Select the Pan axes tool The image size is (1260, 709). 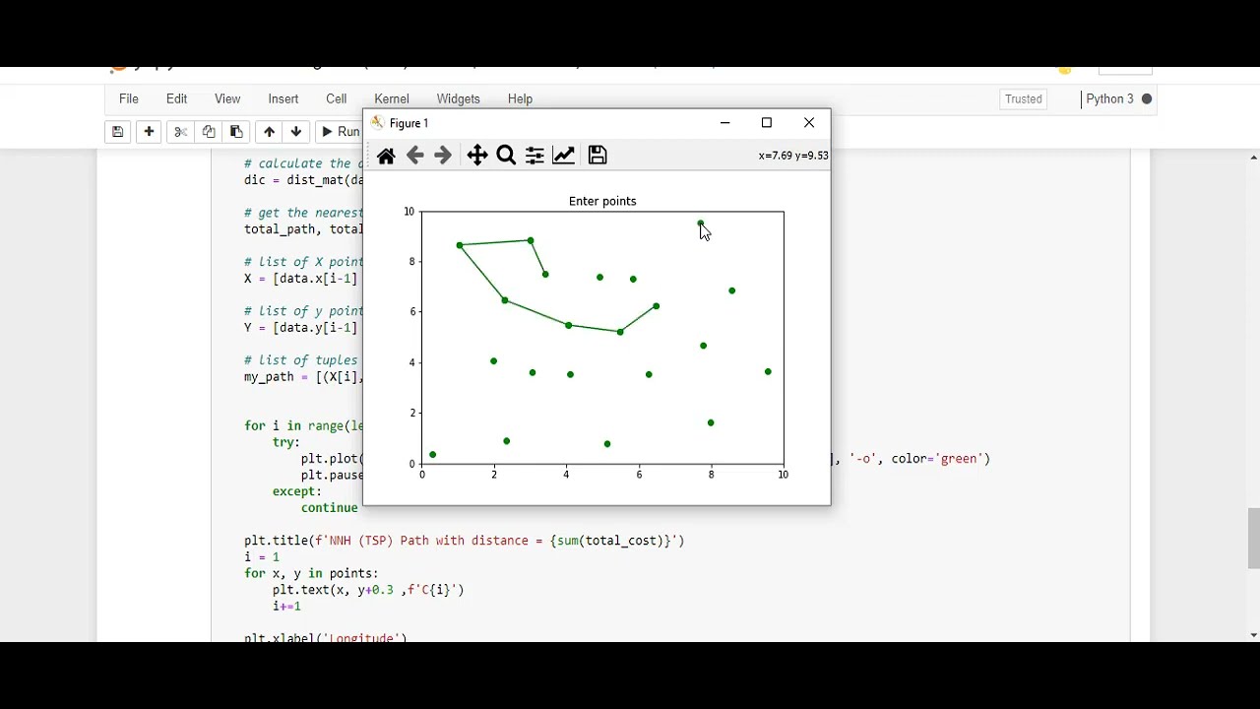point(477,156)
